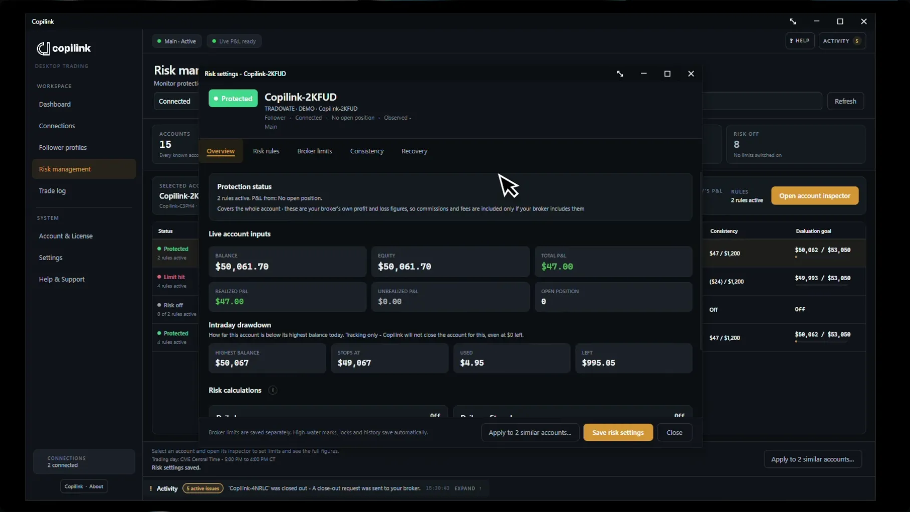This screenshot has width=910, height=512.
Task: Switch to the Overview tab
Action: click(x=220, y=151)
